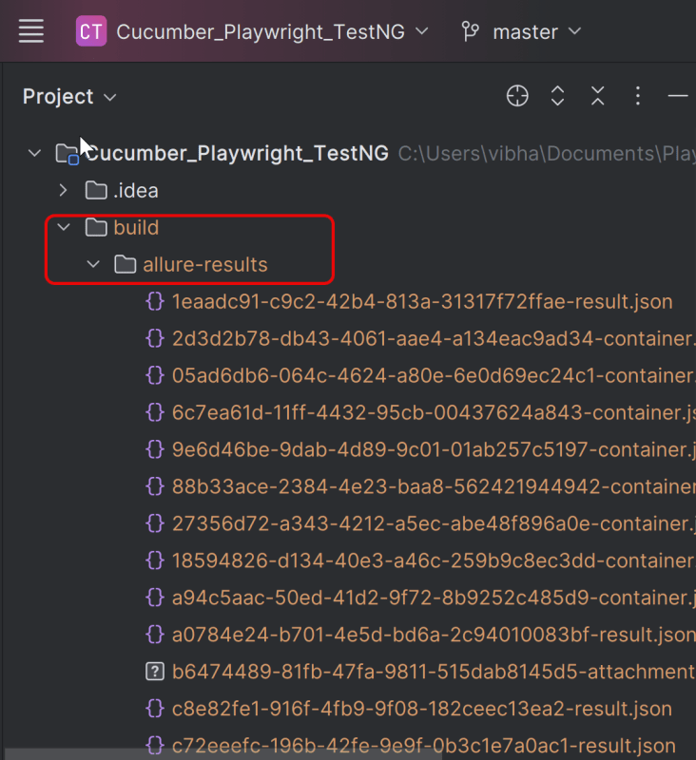The image size is (696, 760).
Task: Select the b6474489 attachment file
Action: tap(432, 672)
